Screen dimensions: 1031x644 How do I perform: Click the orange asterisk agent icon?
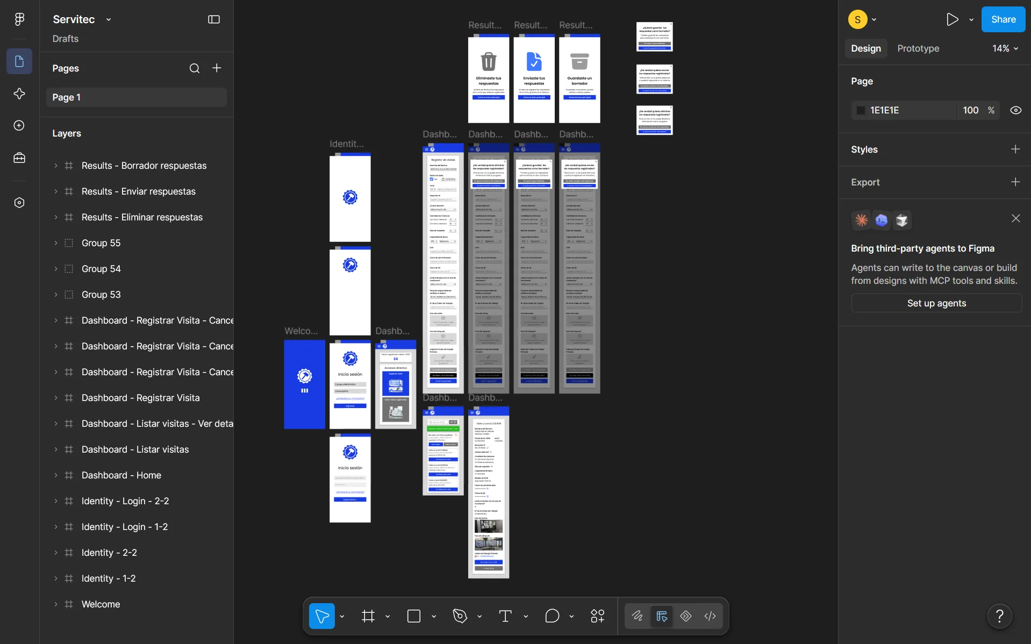point(862,220)
